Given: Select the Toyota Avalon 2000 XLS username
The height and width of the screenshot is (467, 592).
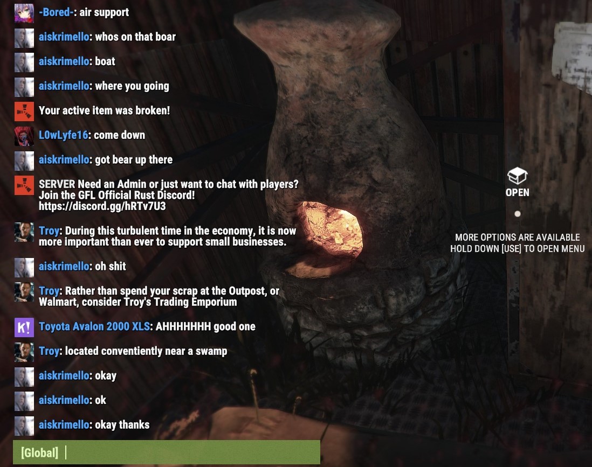Looking at the screenshot, I should tap(94, 326).
